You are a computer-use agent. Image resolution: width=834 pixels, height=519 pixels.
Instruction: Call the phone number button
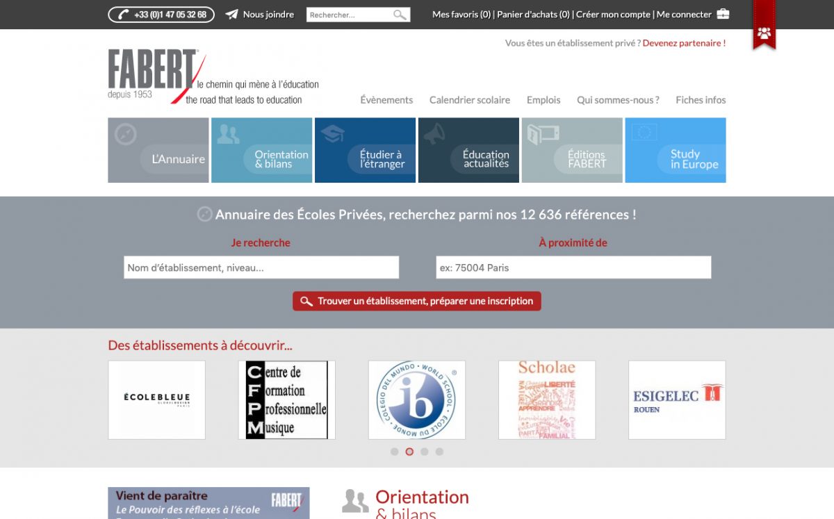coord(161,15)
